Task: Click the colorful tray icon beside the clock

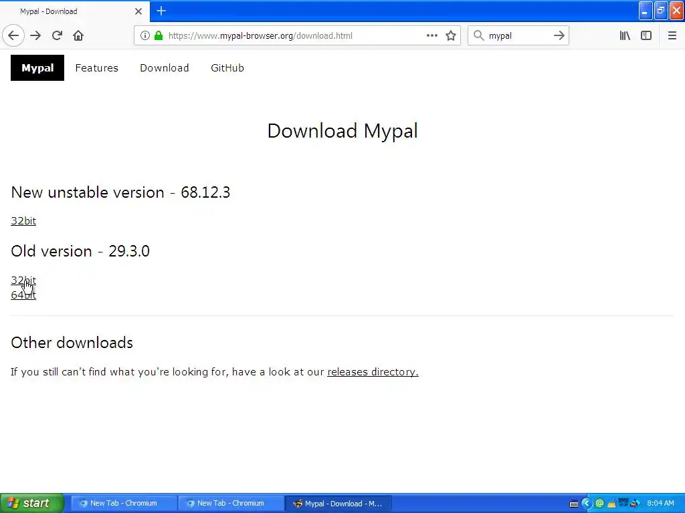Action: [x=635, y=504]
